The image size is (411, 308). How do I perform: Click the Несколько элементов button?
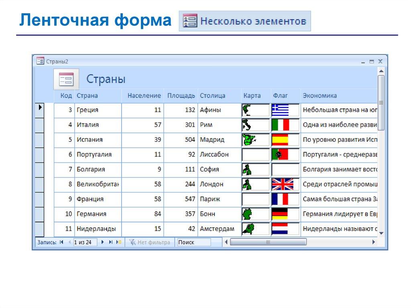click(245, 21)
